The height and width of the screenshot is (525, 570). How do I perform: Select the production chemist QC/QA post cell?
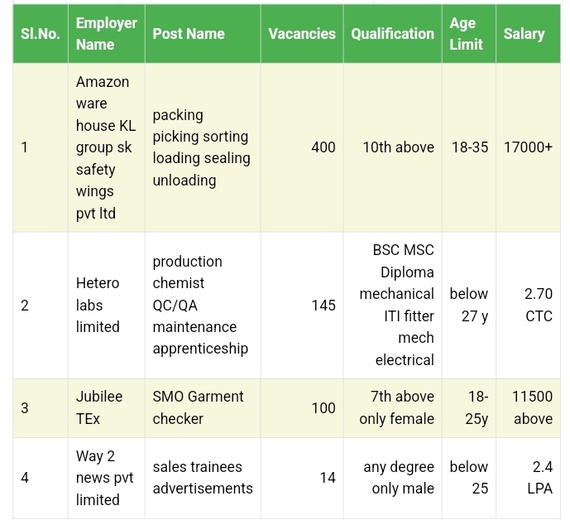pos(203,306)
